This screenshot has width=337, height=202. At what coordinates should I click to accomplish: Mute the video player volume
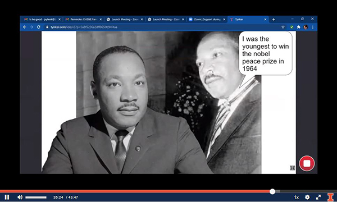20,197
